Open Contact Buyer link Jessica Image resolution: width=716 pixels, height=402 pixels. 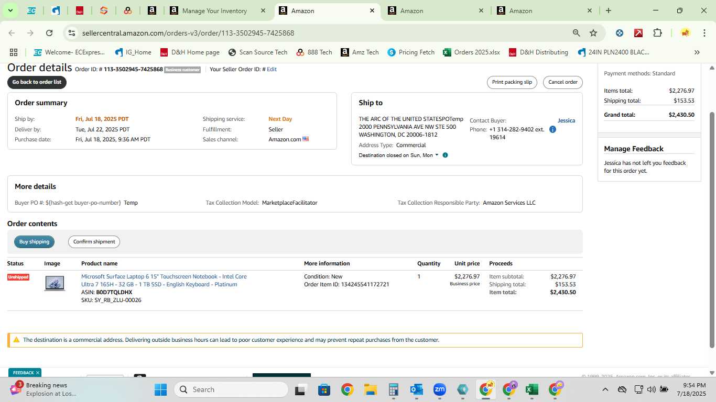click(x=566, y=120)
